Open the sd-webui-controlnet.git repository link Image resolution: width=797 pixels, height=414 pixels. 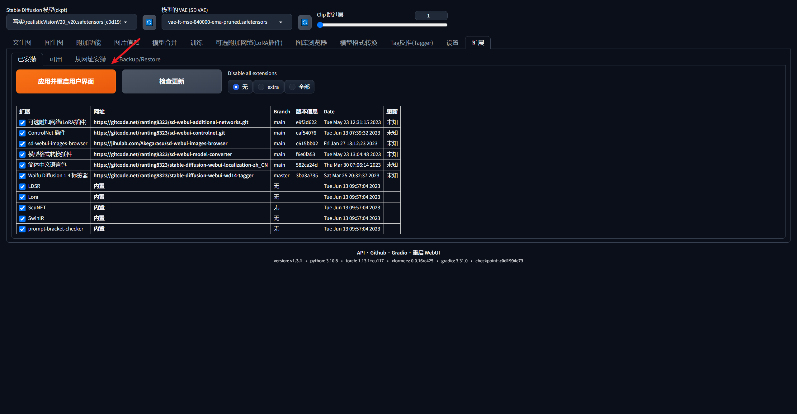pyautogui.click(x=159, y=133)
